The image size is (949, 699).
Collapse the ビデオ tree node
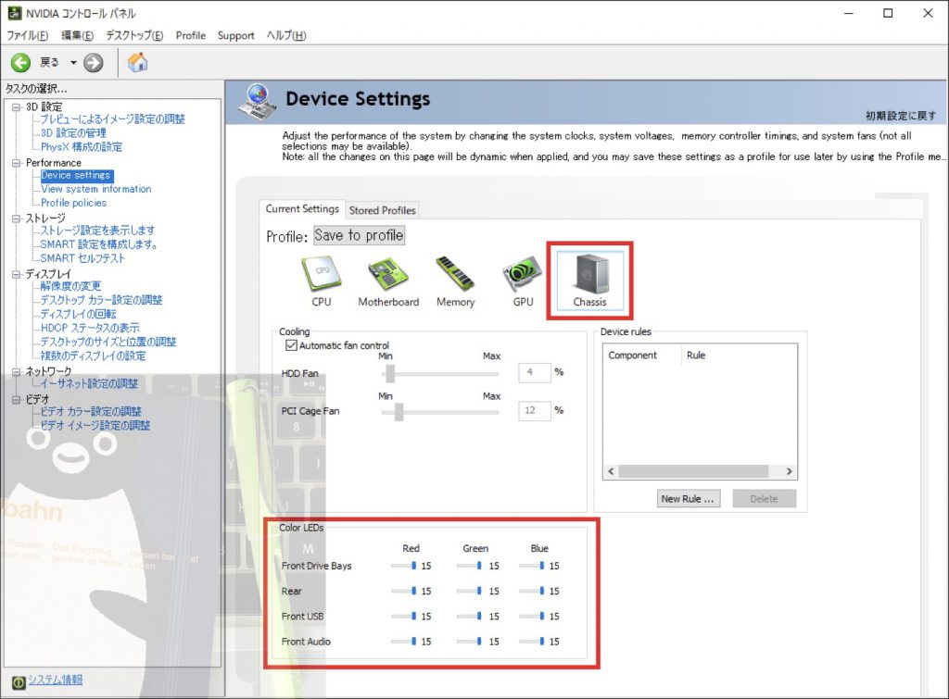tap(17, 399)
